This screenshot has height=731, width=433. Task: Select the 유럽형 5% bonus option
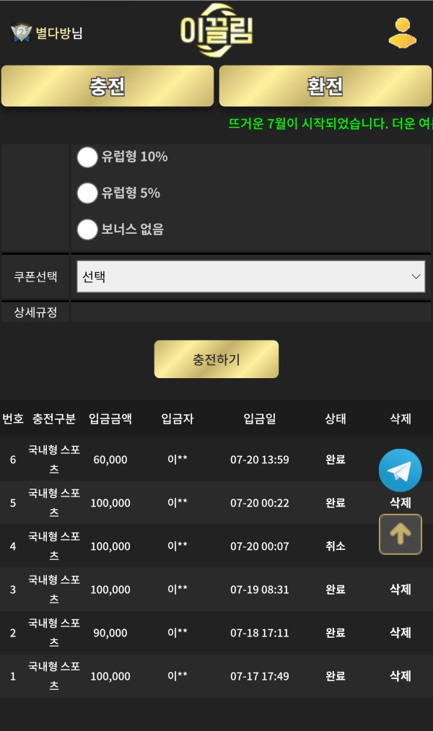coord(87,193)
